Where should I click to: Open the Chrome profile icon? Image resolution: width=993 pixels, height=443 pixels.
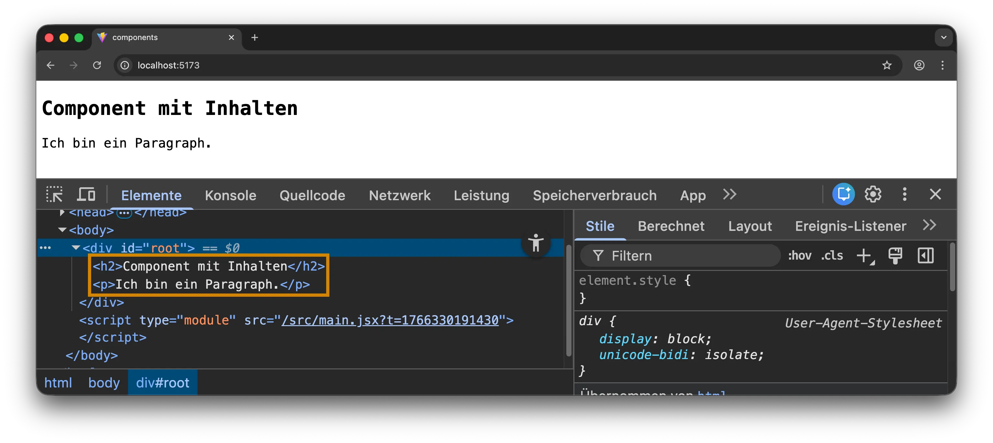[919, 66]
